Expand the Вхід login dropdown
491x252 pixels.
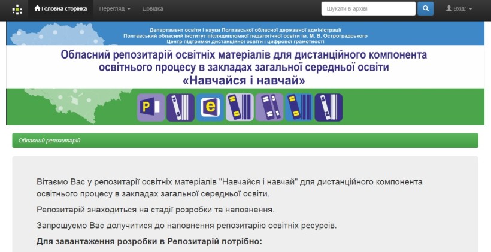pos(459,9)
